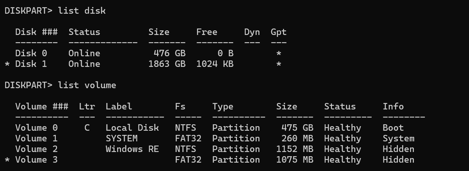Click the "list volume" command text
This screenshot has width=469, height=171.
point(87,85)
